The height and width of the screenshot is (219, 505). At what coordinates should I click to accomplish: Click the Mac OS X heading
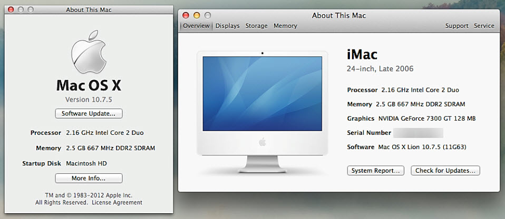pos(89,85)
